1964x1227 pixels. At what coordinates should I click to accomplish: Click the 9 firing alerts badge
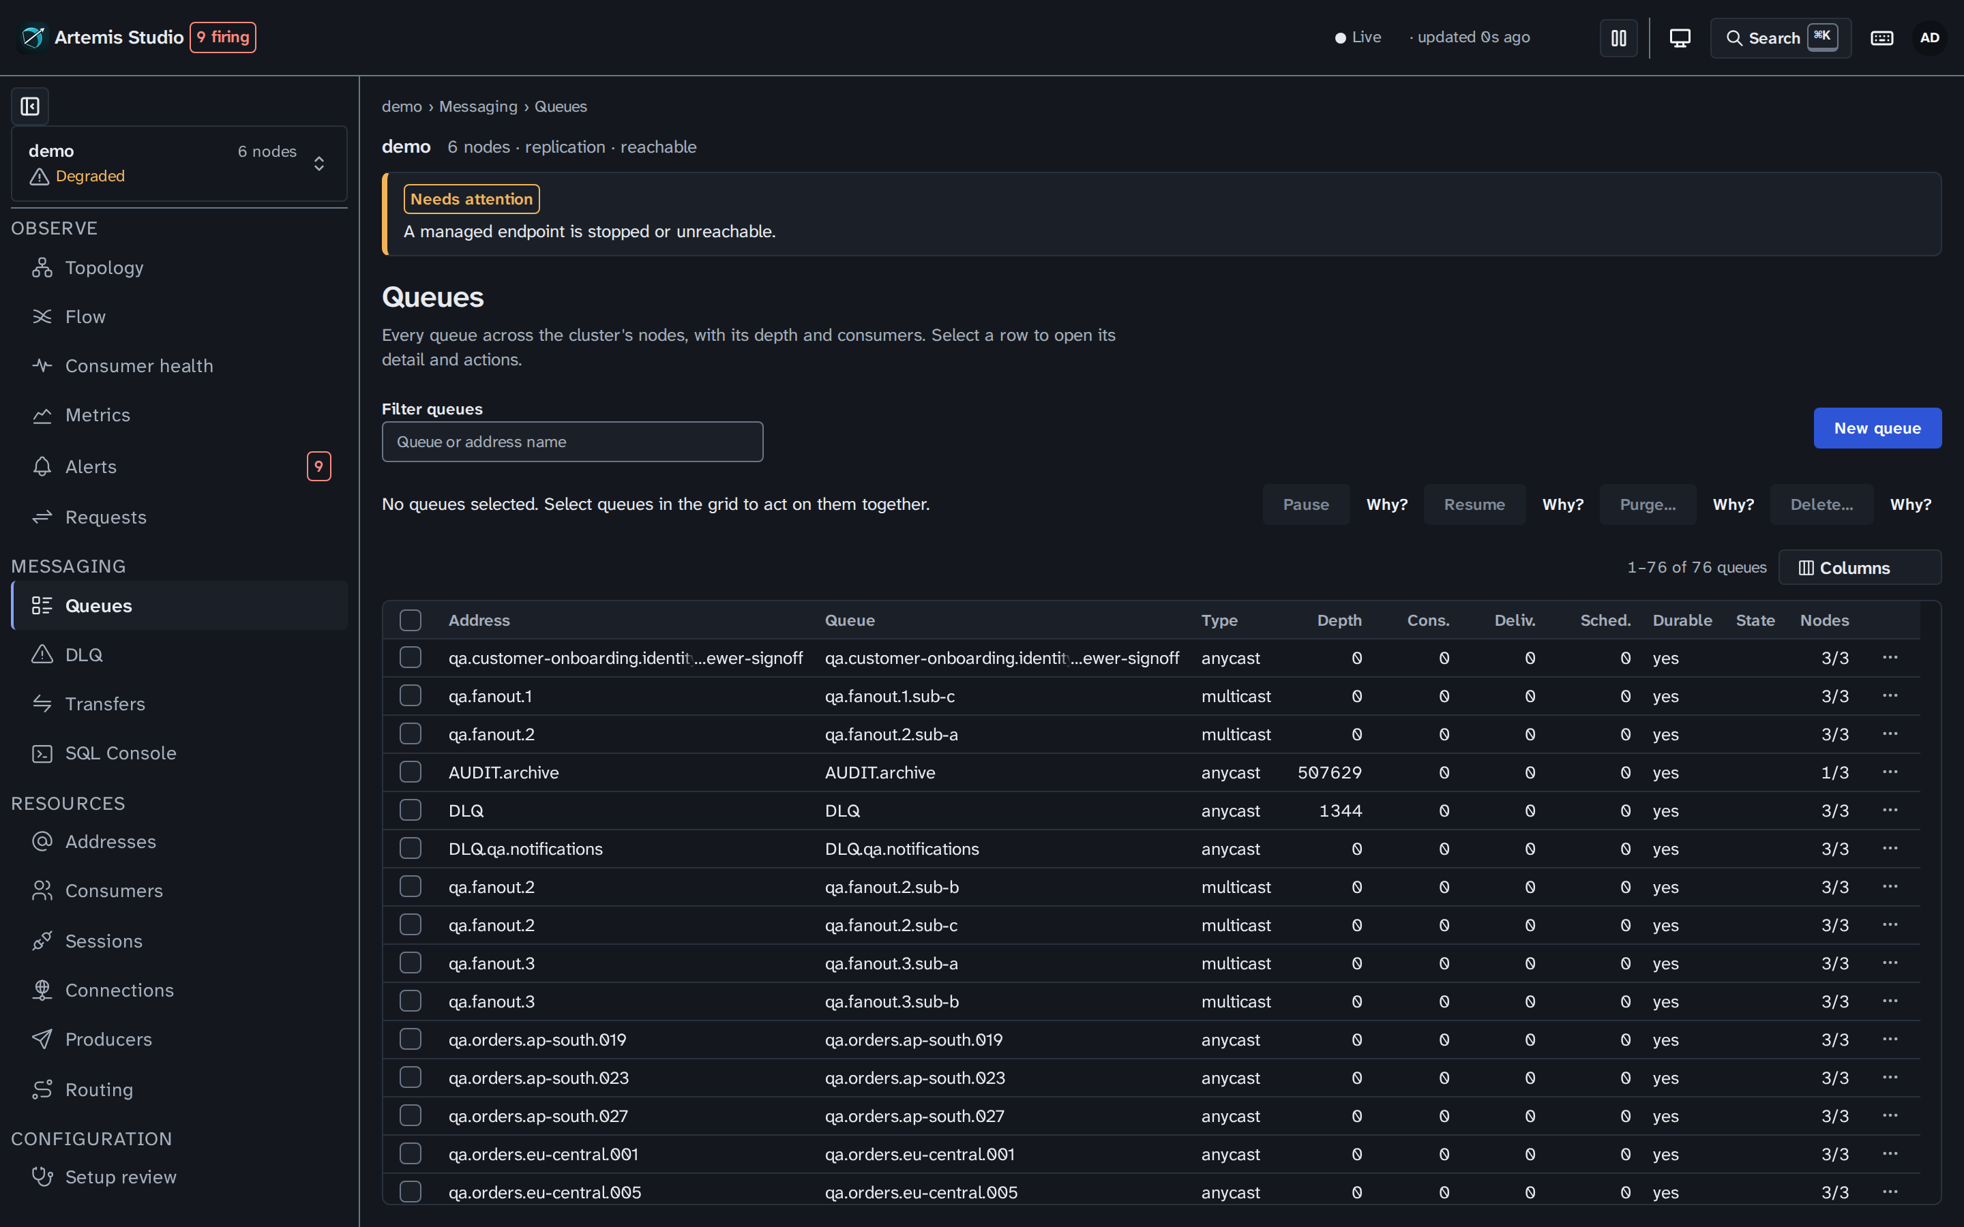pyautogui.click(x=223, y=37)
